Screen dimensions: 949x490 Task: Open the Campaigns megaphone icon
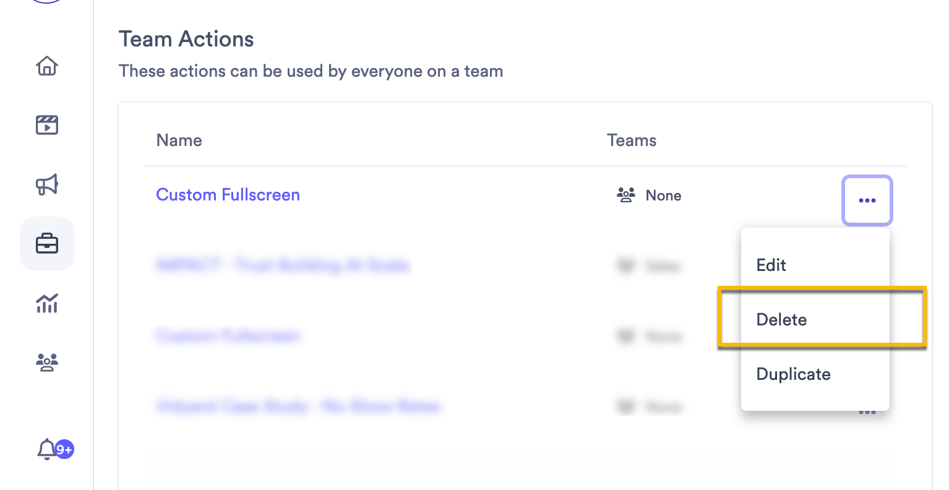coord(47,184)
